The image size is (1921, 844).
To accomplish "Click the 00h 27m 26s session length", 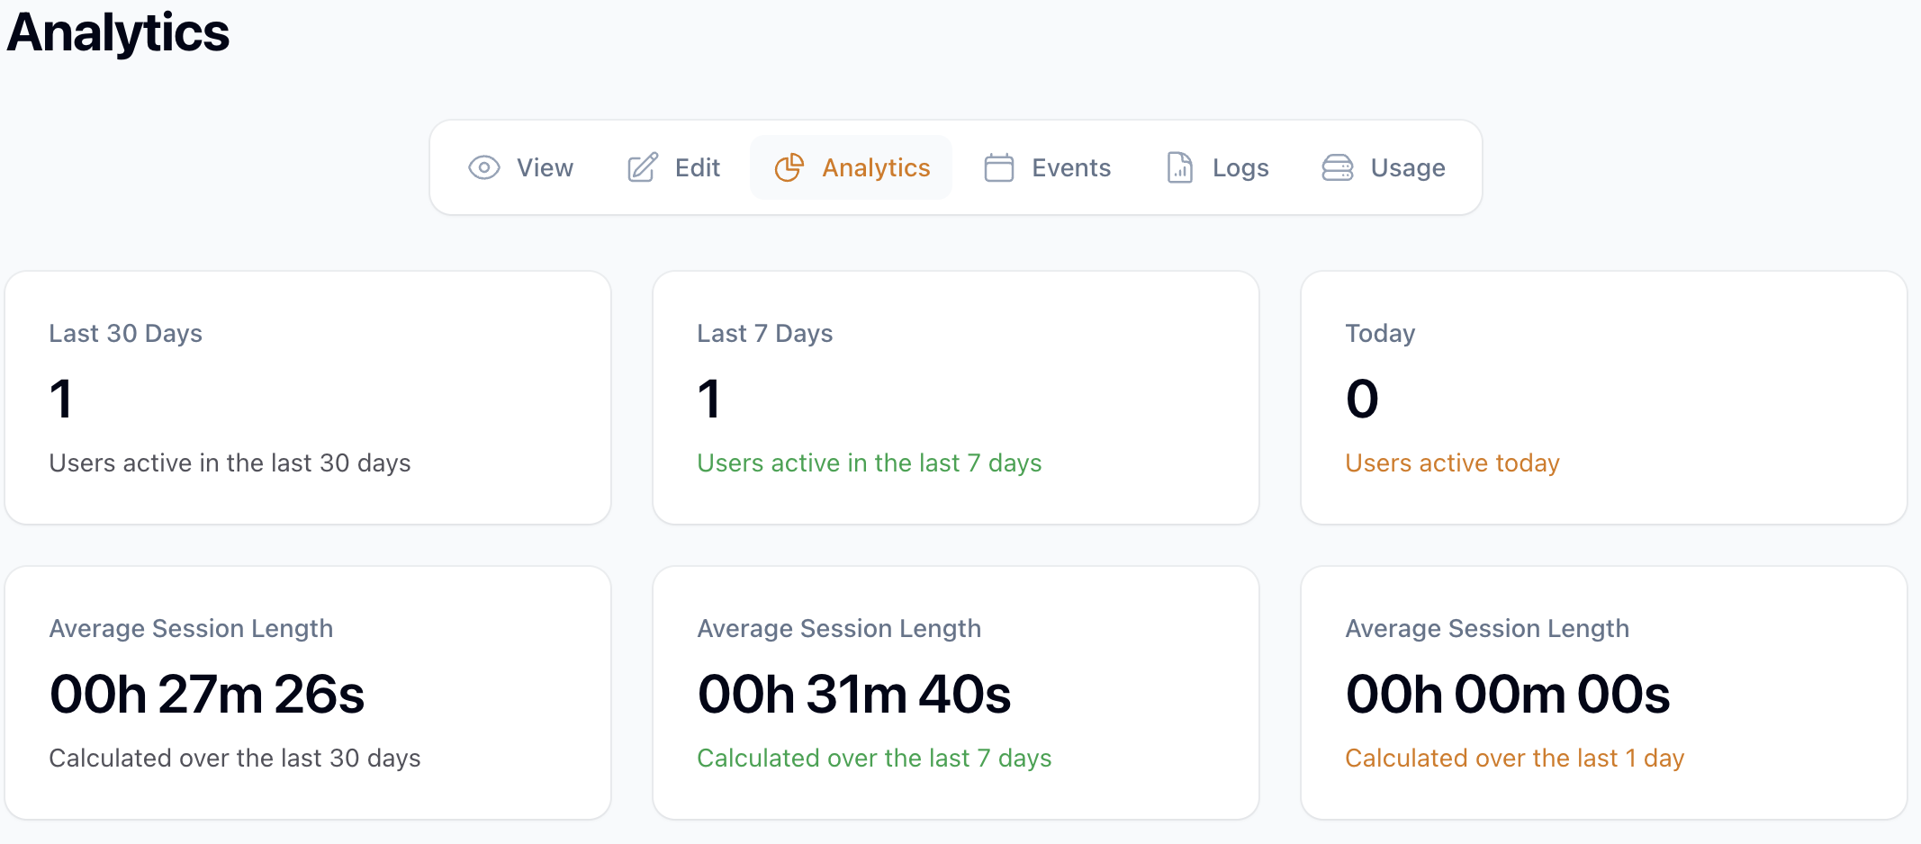I will pyautogui.click(x=207, y=695).
